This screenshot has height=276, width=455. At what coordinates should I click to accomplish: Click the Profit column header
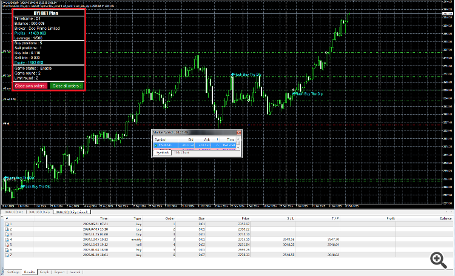point(391,218)
